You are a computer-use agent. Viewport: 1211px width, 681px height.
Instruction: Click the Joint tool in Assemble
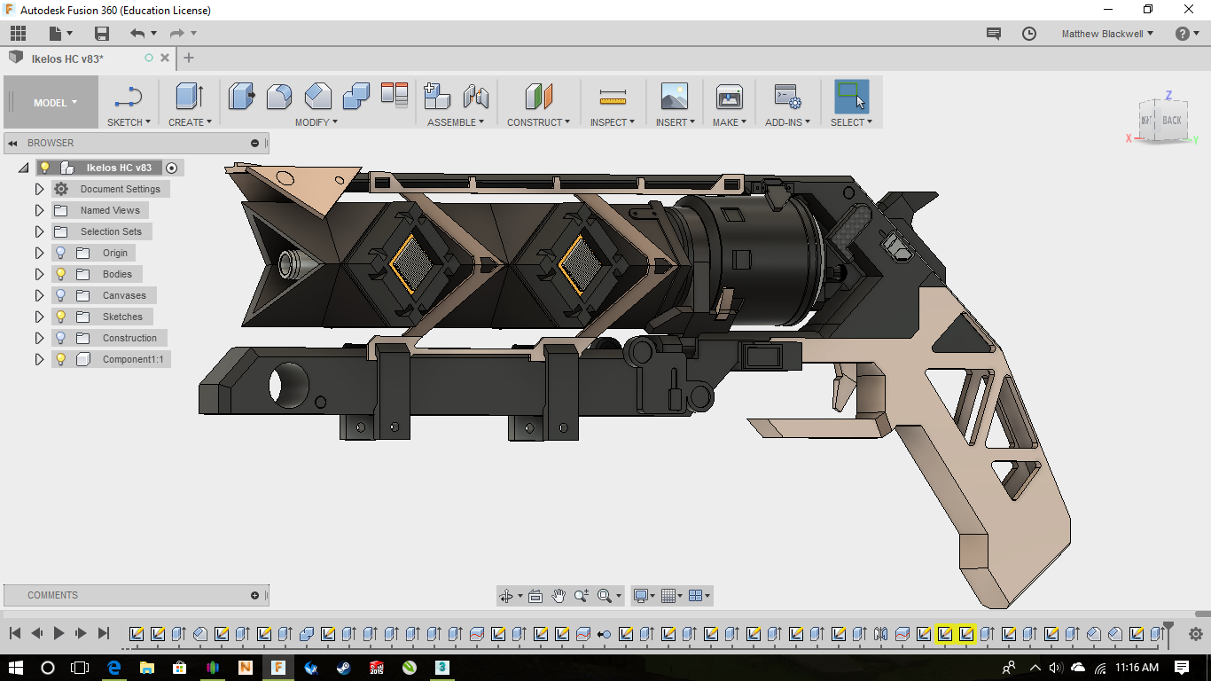point(476,96)
